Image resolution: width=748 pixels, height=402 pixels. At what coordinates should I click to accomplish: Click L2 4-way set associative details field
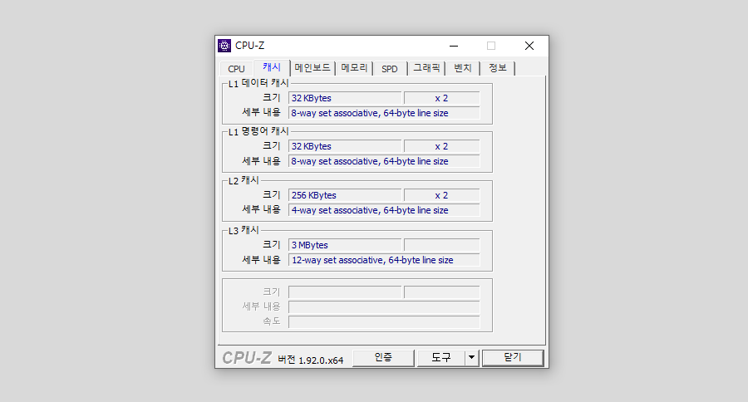pos(384,210)
